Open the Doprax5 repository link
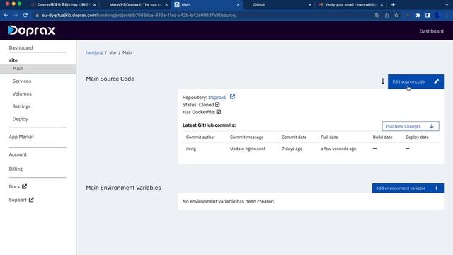Screen dimensions: 453x255 coord(217,98)
